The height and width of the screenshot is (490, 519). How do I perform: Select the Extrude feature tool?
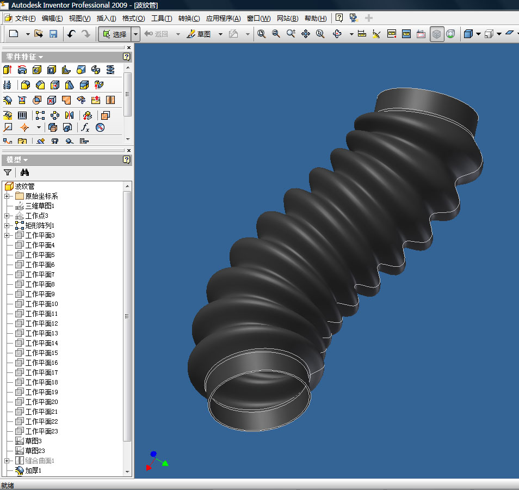7,70
